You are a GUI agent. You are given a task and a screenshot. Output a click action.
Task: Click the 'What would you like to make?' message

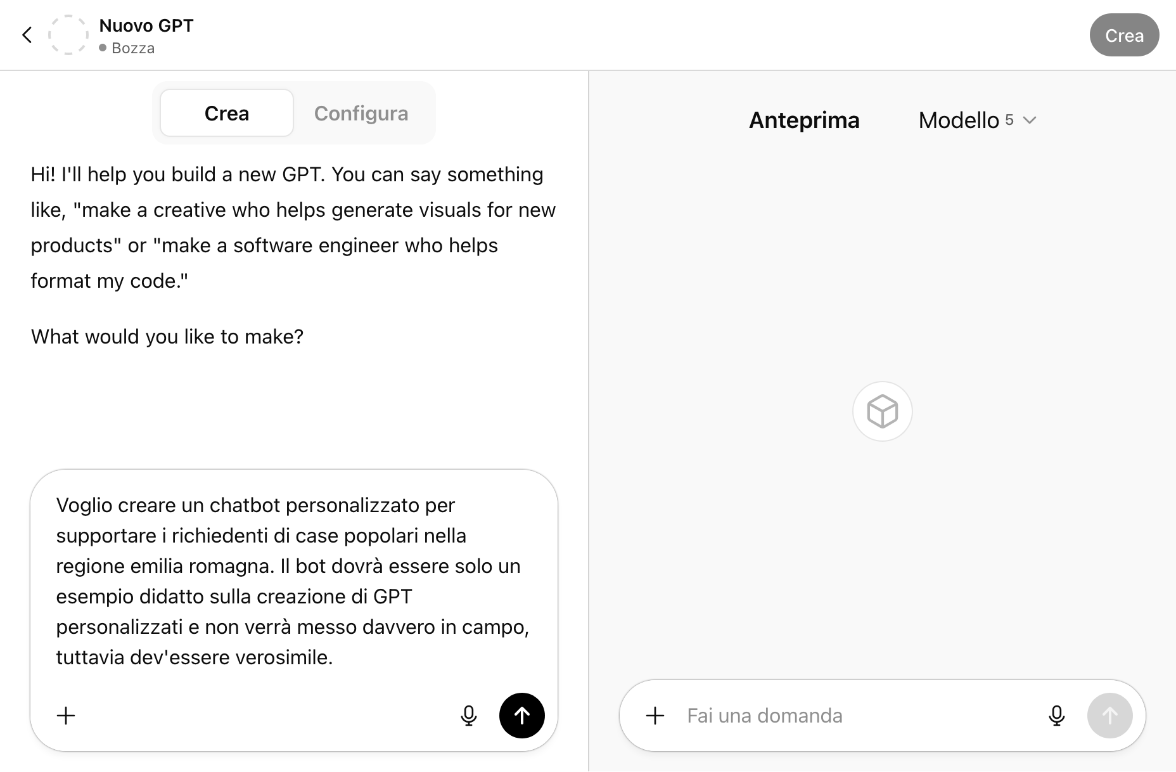[167, 337]
